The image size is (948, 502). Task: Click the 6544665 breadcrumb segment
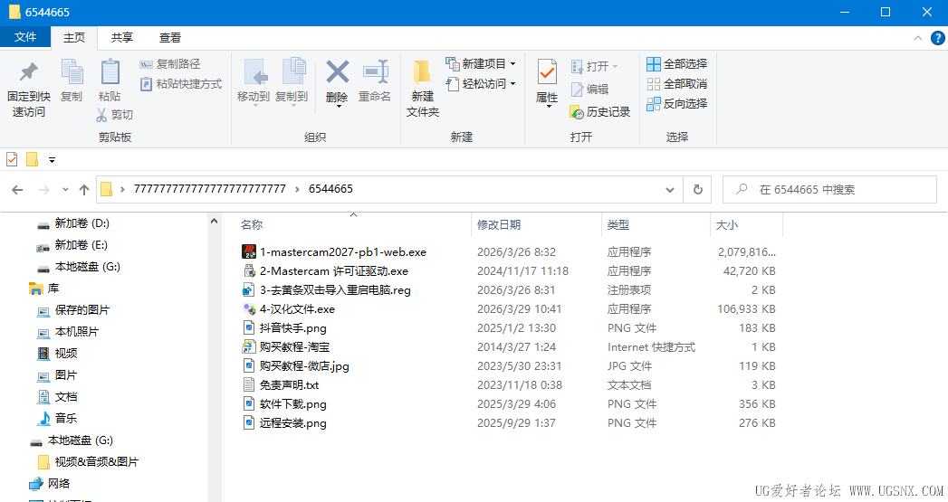330,189
